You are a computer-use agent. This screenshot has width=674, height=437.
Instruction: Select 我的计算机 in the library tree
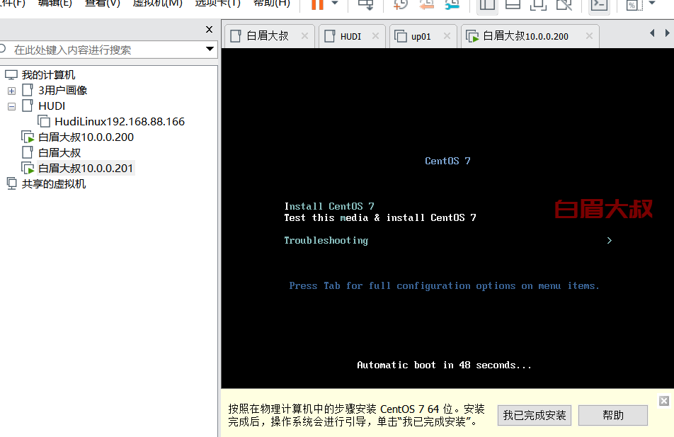[x=48, y=75]
